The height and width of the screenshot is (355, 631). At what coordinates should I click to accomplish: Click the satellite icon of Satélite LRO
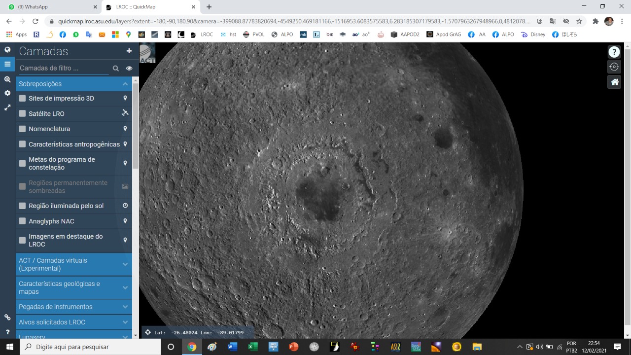(x=125, y=113)
